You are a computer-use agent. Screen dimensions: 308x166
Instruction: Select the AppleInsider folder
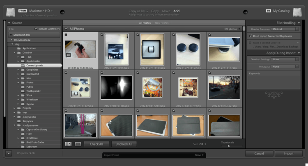(x=34, y=61)
